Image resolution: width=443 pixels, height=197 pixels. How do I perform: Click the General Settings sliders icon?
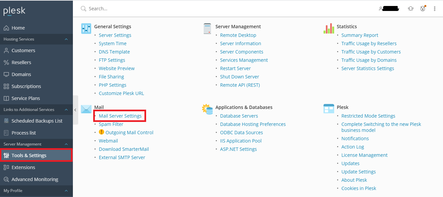click(x=86, y=29)
